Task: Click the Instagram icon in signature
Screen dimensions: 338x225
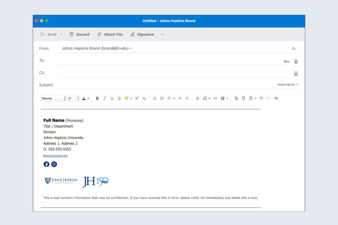Action: point(54,164)
